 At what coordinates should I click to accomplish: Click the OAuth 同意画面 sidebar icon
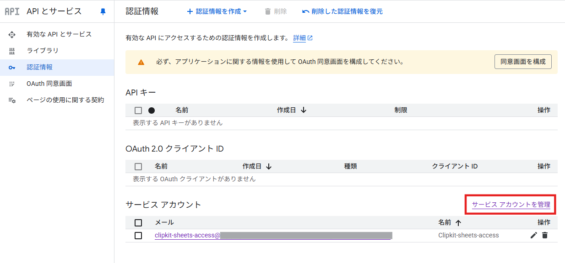(12, 84)
